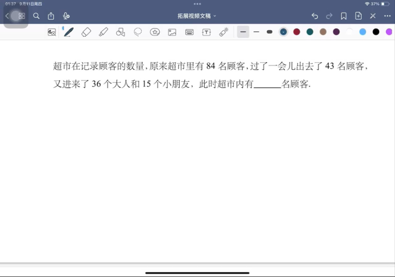Select the zoom window tool

(51, 32)
